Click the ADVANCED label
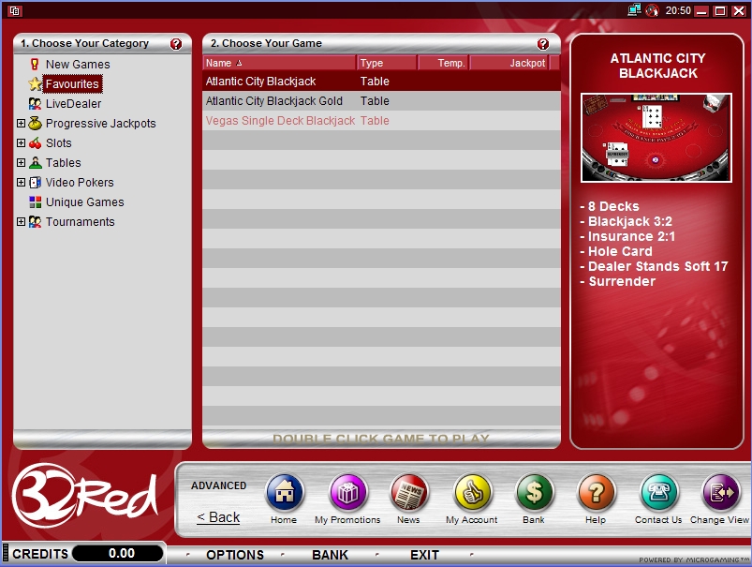 pyautogui.click(x=219, y=485)
